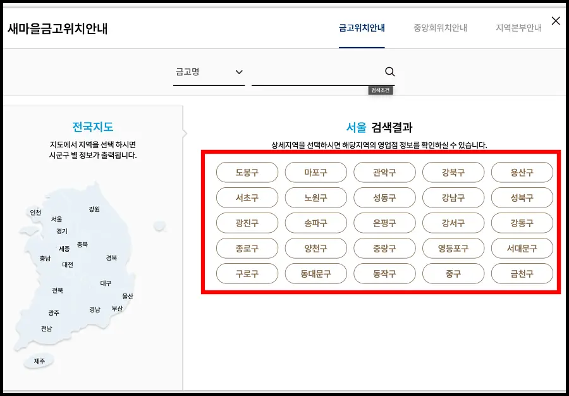Select 제주 island on the map
Screen dimensions: 569x396
[x=39, y=361]
